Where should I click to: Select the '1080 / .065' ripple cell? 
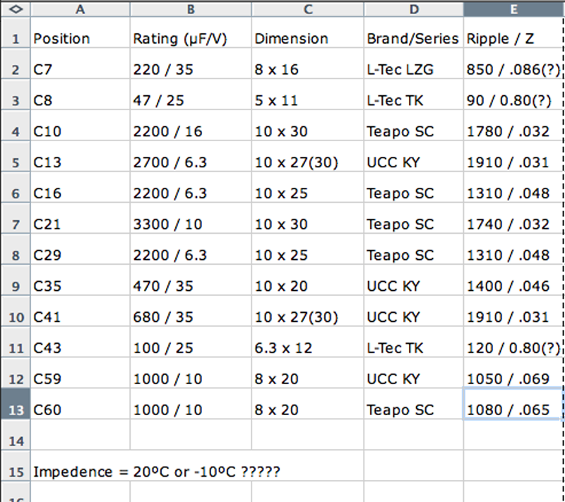tap(513, 410)
